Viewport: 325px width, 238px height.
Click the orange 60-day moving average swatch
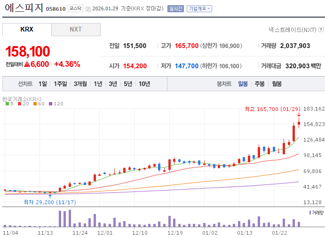(x=35, y=103)
